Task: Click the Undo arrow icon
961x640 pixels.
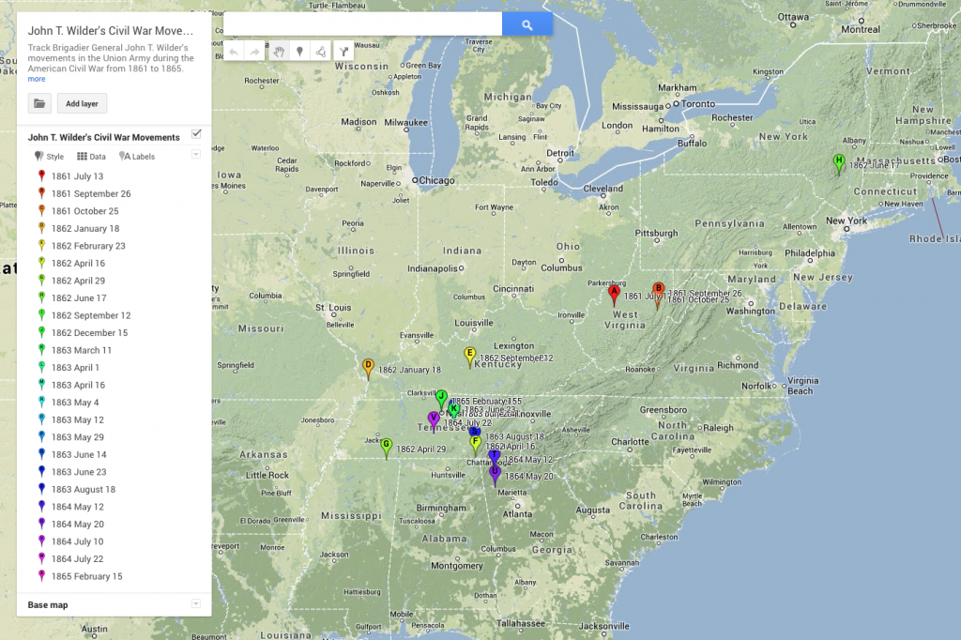Action: click(234, 52)
